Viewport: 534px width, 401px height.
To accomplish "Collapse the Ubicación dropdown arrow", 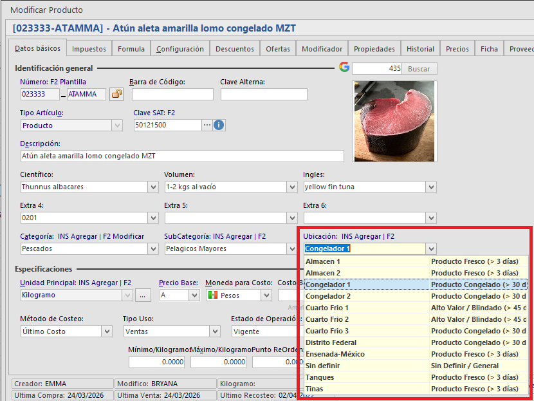I will pos(431,249).
